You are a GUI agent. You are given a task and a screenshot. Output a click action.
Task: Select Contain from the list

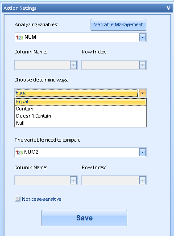(80, 109)
